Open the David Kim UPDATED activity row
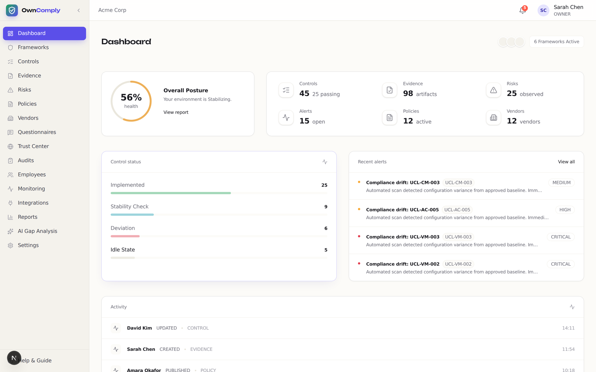The height and width of the screenshot is (372, 596). click(343, 328)
